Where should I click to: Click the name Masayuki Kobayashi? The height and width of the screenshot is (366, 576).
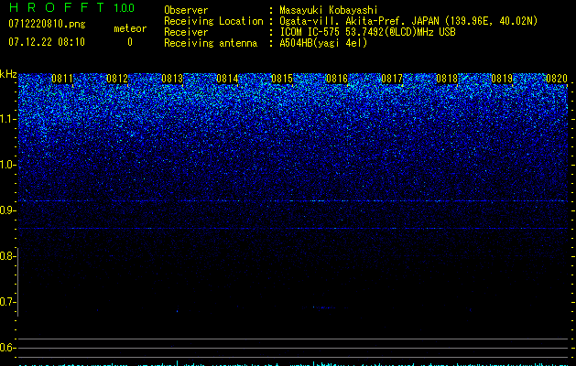329,10
